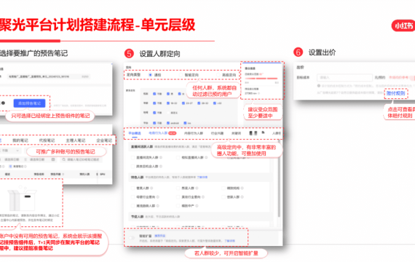
Task: Switch to the 我的笔记 tab
Action: (x=20, y=140)
